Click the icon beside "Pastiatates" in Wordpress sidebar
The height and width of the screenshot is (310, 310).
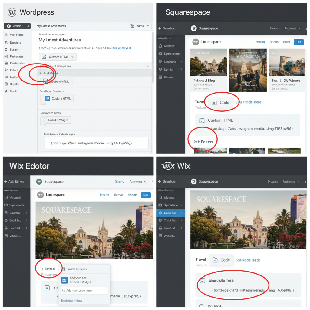coord(6,56)
